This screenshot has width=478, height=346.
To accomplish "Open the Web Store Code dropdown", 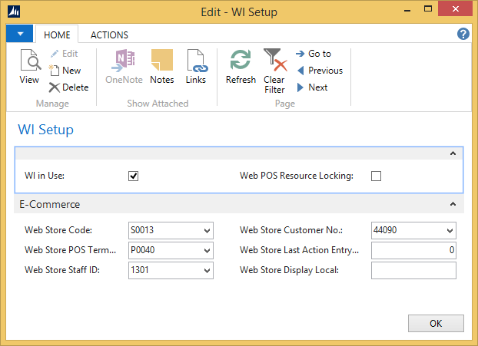I will coord(207,230).
